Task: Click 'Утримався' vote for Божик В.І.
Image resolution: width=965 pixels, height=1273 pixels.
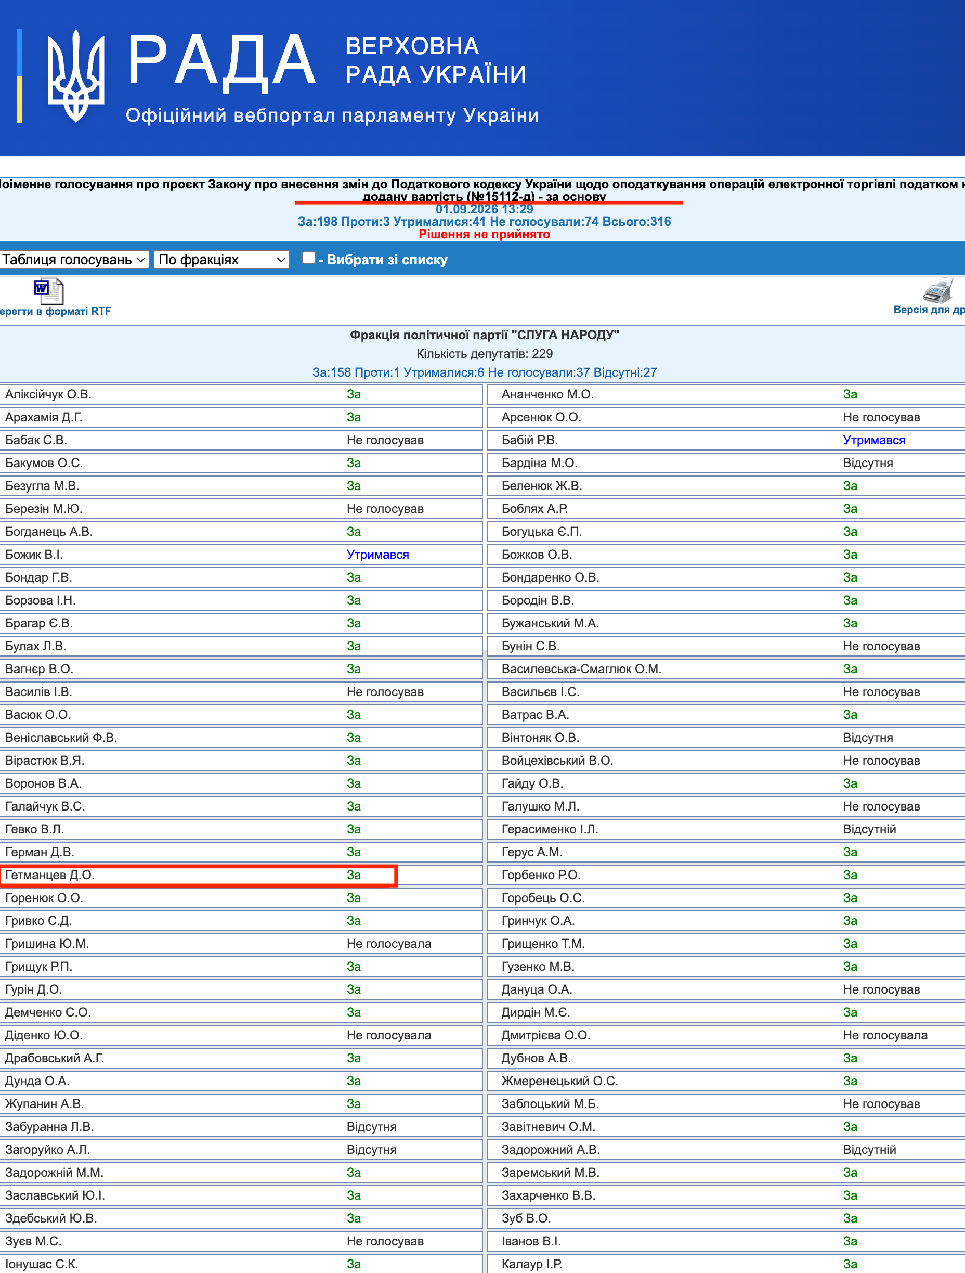Action: (x=377, y=555)
